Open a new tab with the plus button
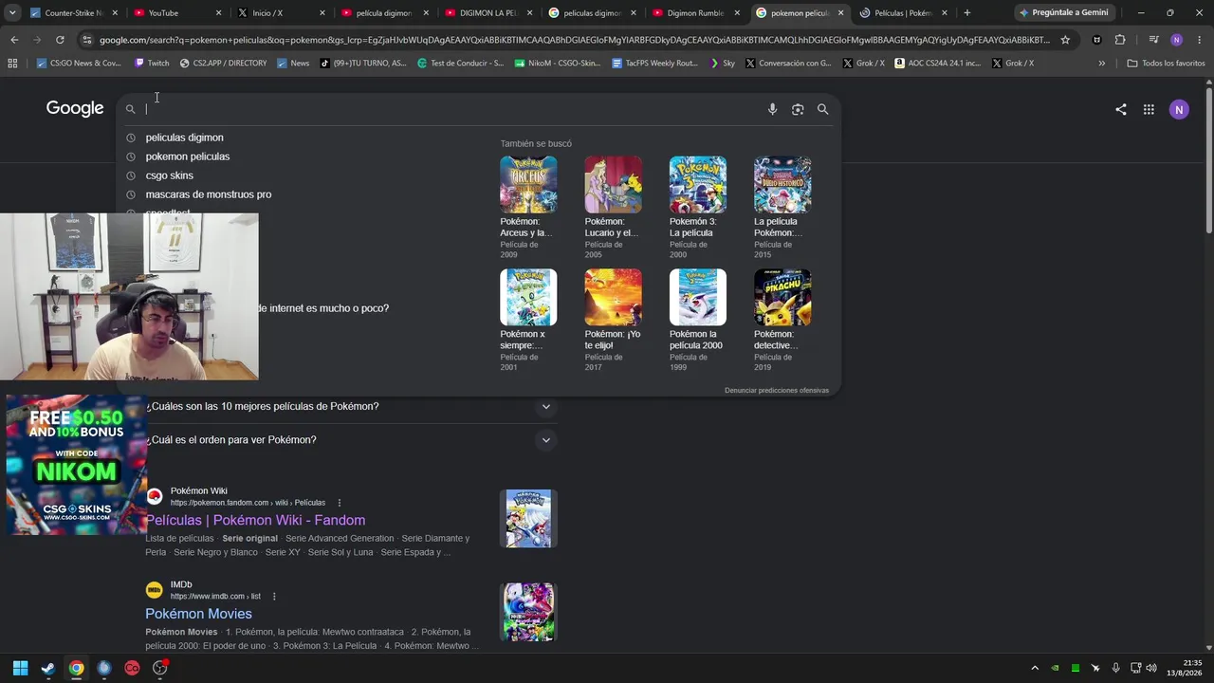1214x683 pixels. pyautogui.click(x=967, y=13)
